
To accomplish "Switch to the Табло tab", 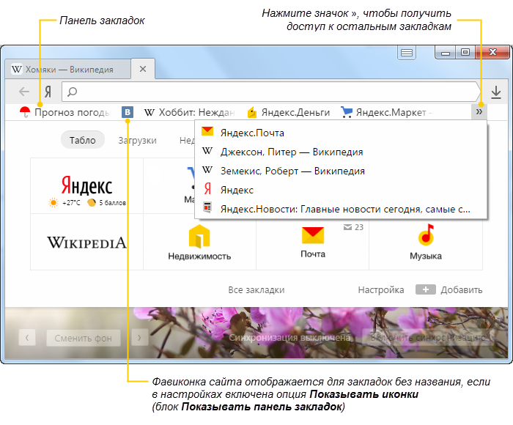I will (82, 140).
